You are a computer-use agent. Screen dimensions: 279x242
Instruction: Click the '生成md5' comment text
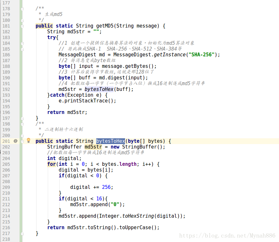(54, 14)
